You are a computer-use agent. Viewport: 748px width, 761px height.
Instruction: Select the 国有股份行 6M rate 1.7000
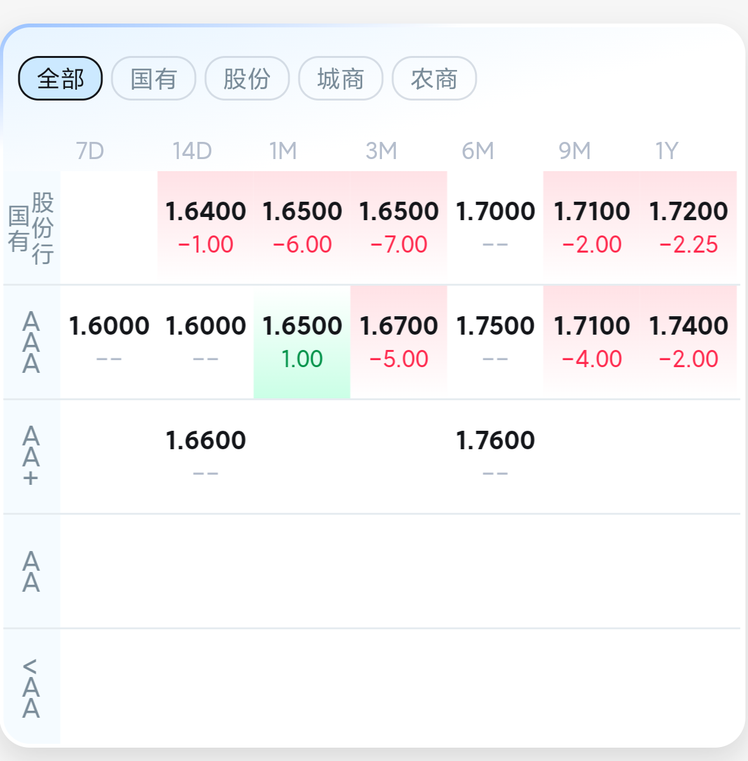(x=495, y=211)
